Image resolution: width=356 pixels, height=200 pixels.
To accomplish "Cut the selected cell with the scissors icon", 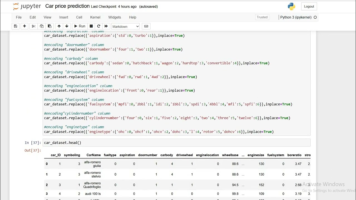I will (34, 26).
